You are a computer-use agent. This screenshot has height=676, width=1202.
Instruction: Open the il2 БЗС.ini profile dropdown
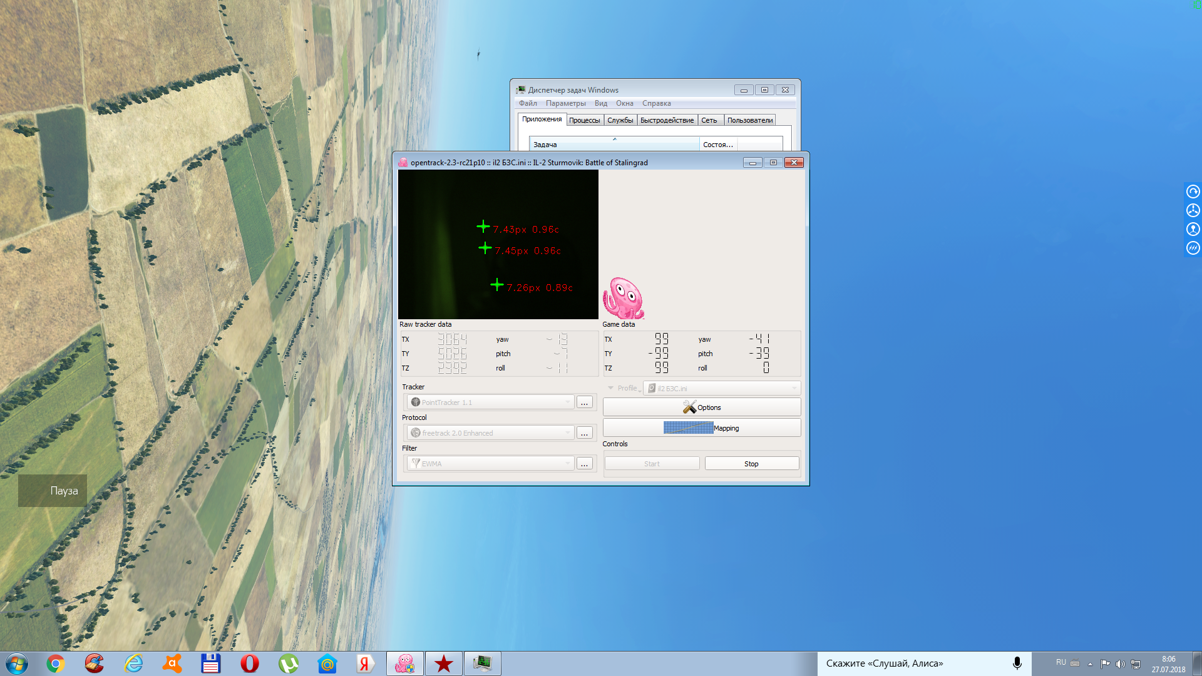722,388
